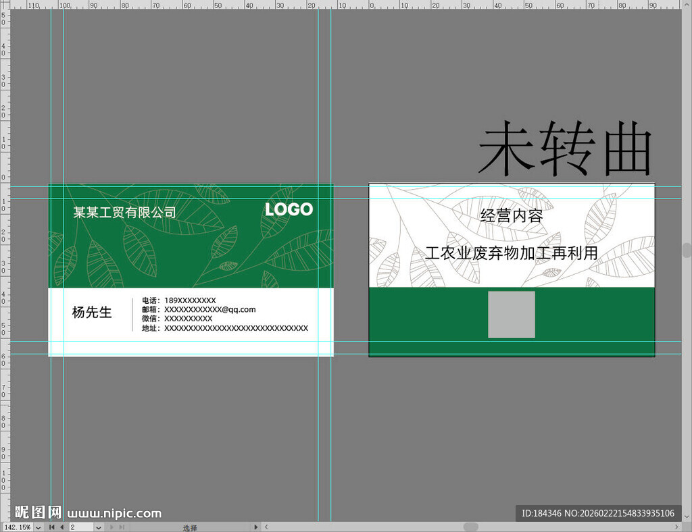
Task: Navigate to first page with leftmost page icon
Action: tap(51, 527)
